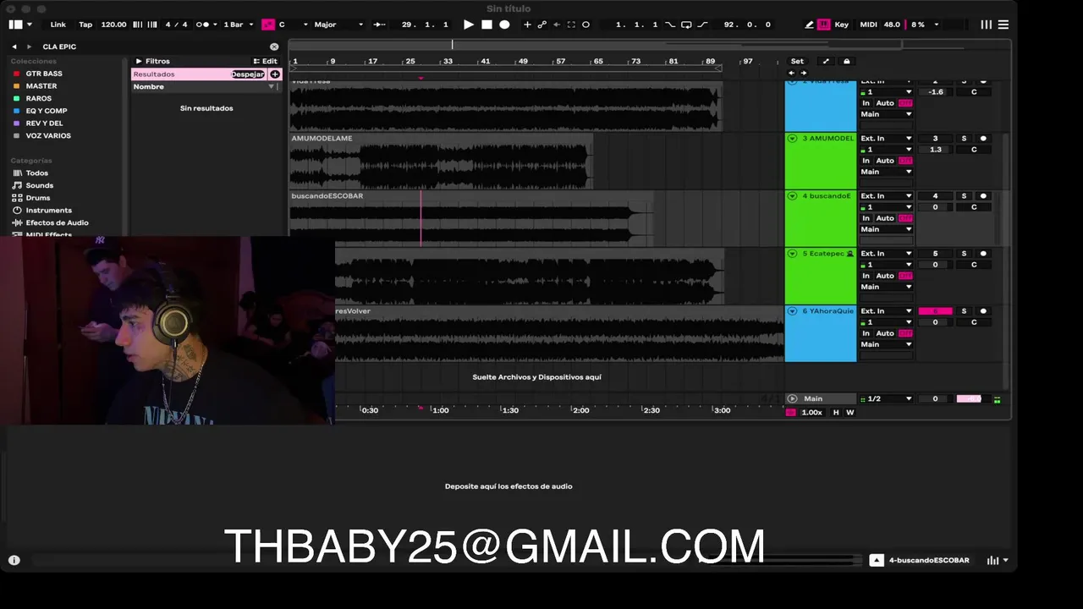Select the 120.00 tempo field
1083x609 pixels.
tap(113, 25)
